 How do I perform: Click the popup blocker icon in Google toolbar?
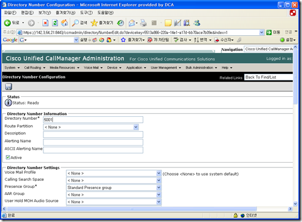(150, 40)
